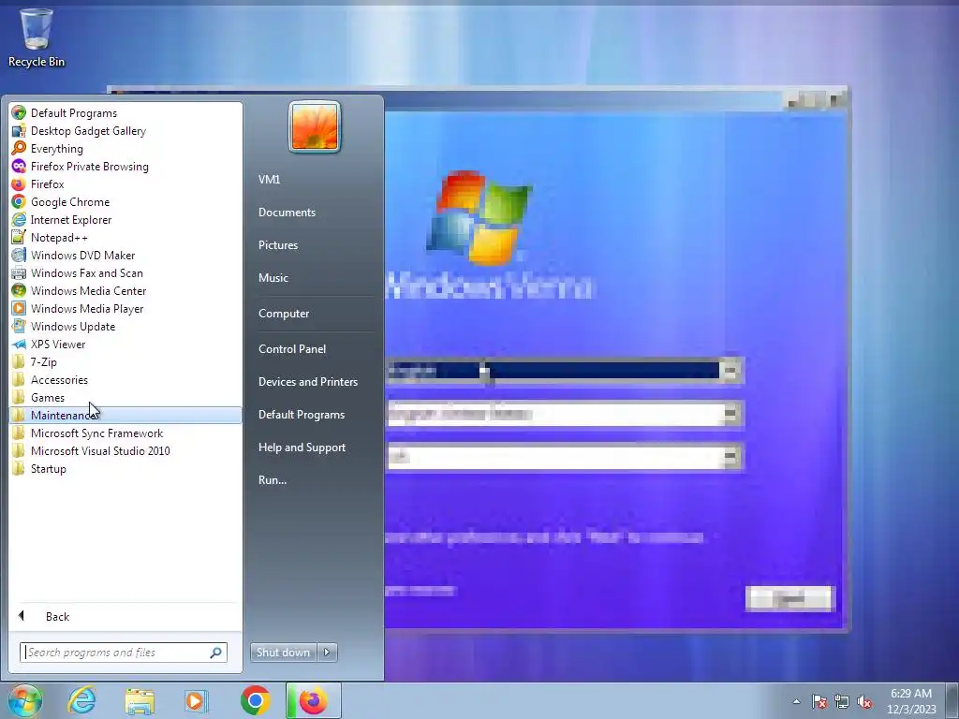This screenshot has height=719, width=959.
Task: Start Firefox Private Browsing
Action: point(125,167)
